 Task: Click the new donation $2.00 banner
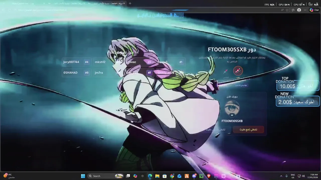(298, 101)
